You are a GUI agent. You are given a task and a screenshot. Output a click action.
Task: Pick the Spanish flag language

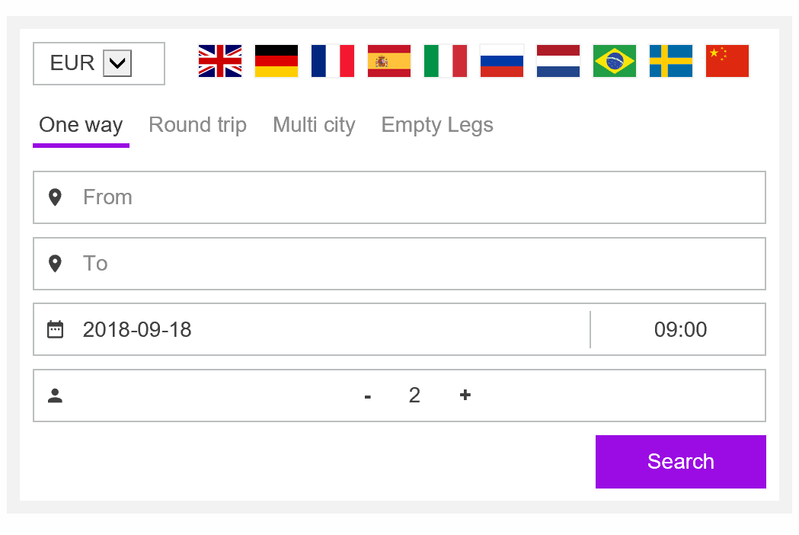[388, 61]
